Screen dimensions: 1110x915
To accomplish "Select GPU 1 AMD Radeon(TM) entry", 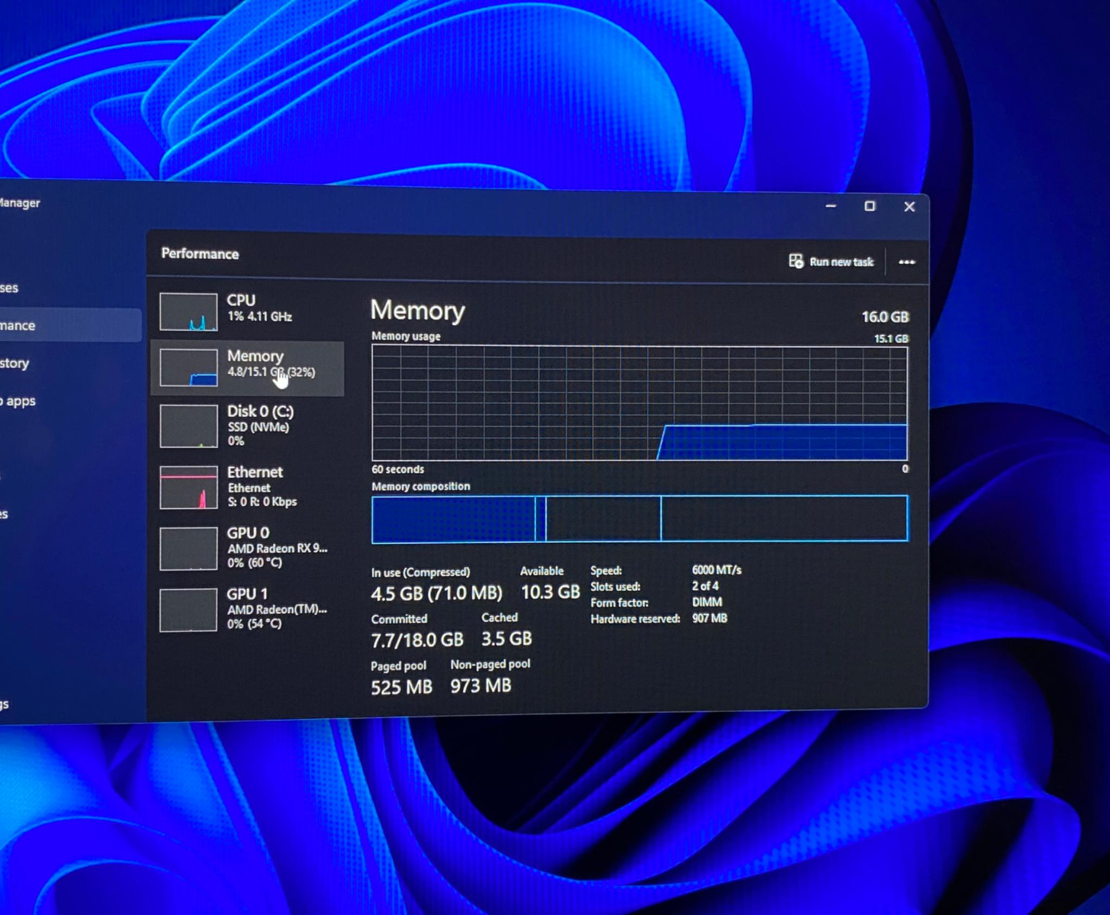I will [x=247, y=609].
